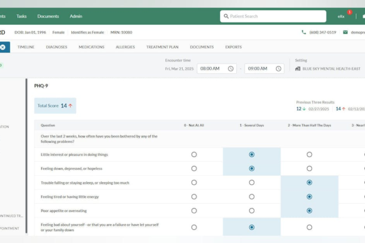Open the Documents menu in top navigation
The image size is (365, 243).
[48, 16]
